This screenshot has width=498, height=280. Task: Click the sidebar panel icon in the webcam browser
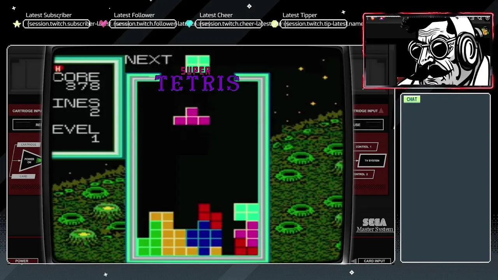click(471, 18)
